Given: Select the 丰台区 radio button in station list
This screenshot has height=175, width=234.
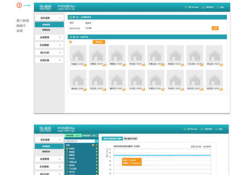Looking at the screenshot, I should pos(67,158).
